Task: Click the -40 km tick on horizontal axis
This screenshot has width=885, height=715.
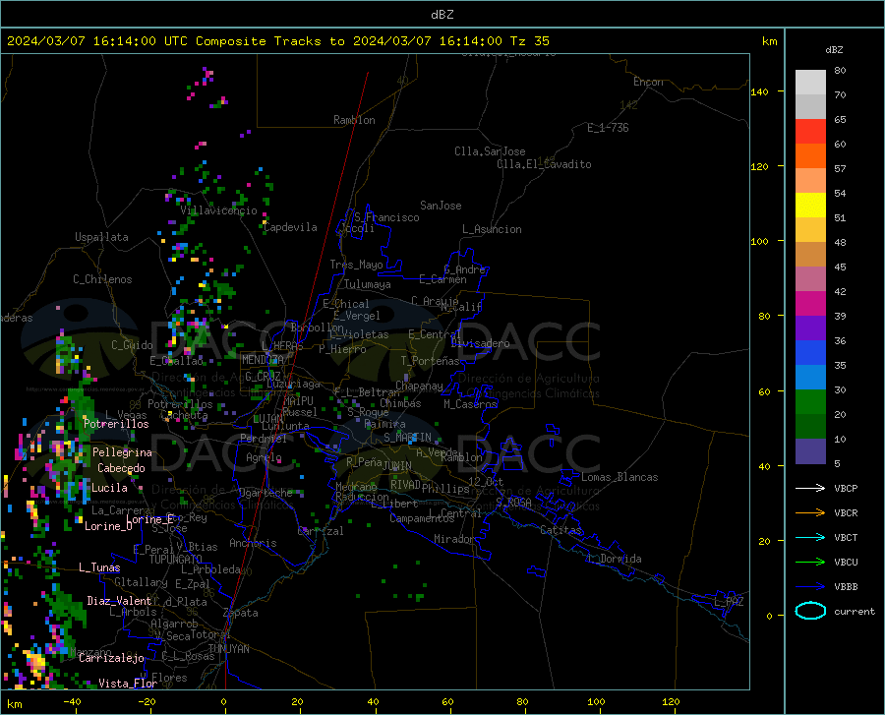Action: pyautogui.click(x=72, y=701)
